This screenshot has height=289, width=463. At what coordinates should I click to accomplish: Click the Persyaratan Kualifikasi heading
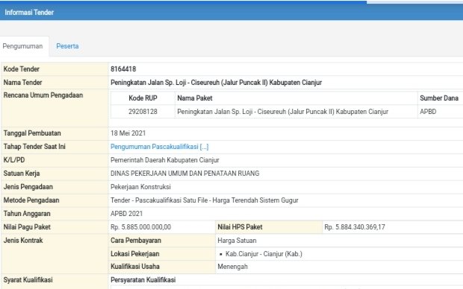pos(143,280)
